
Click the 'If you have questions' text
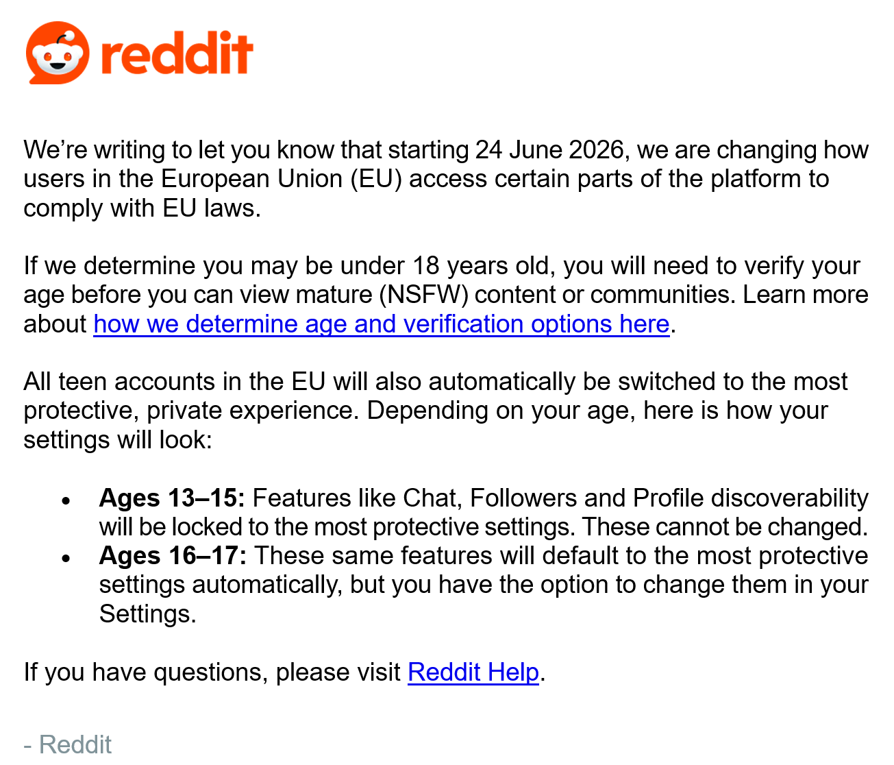pyautogui.click(x=143, y=672)
